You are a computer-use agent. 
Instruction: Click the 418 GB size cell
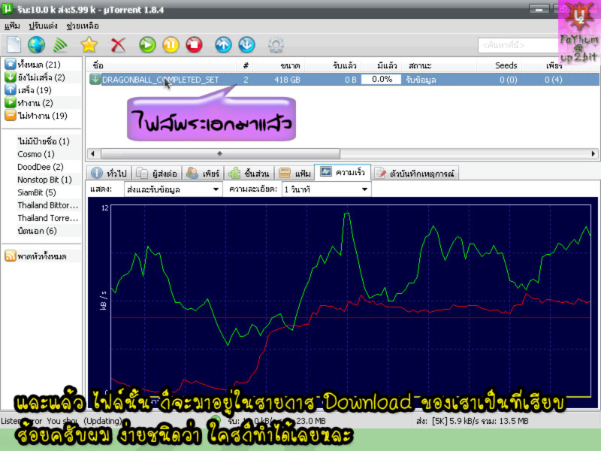pyautogui.click(x=287, y=80)
